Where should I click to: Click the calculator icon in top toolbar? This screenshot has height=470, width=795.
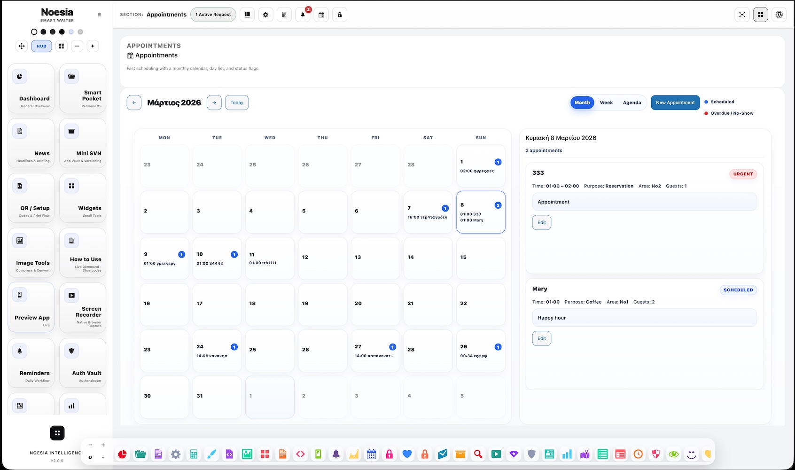pos(284,15)
